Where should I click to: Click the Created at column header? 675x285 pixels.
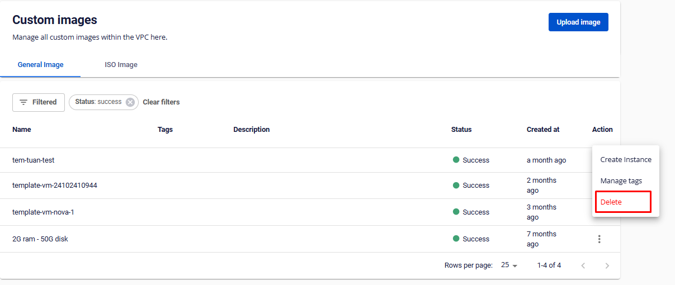coord(542,130)
